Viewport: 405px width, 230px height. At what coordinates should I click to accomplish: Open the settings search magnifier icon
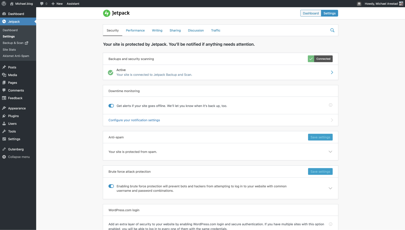coord(332,30)
